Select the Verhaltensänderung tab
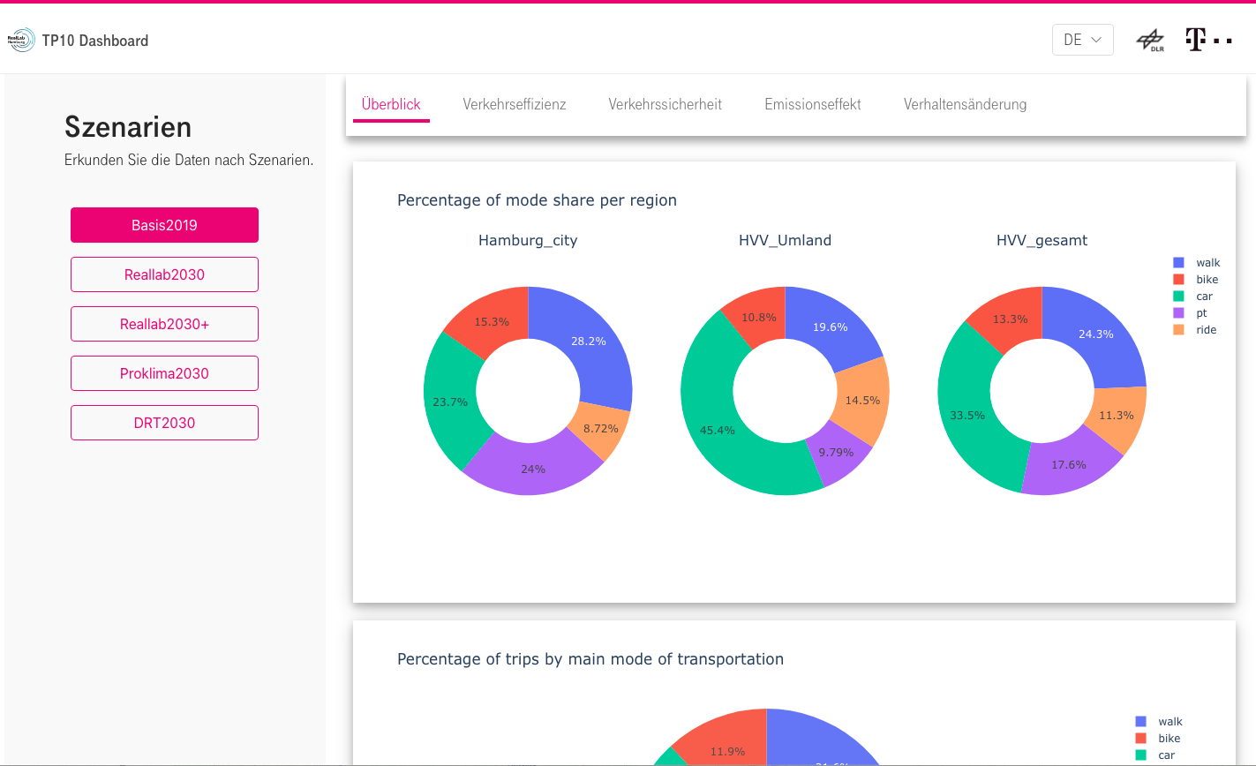 tap(965, 104)
